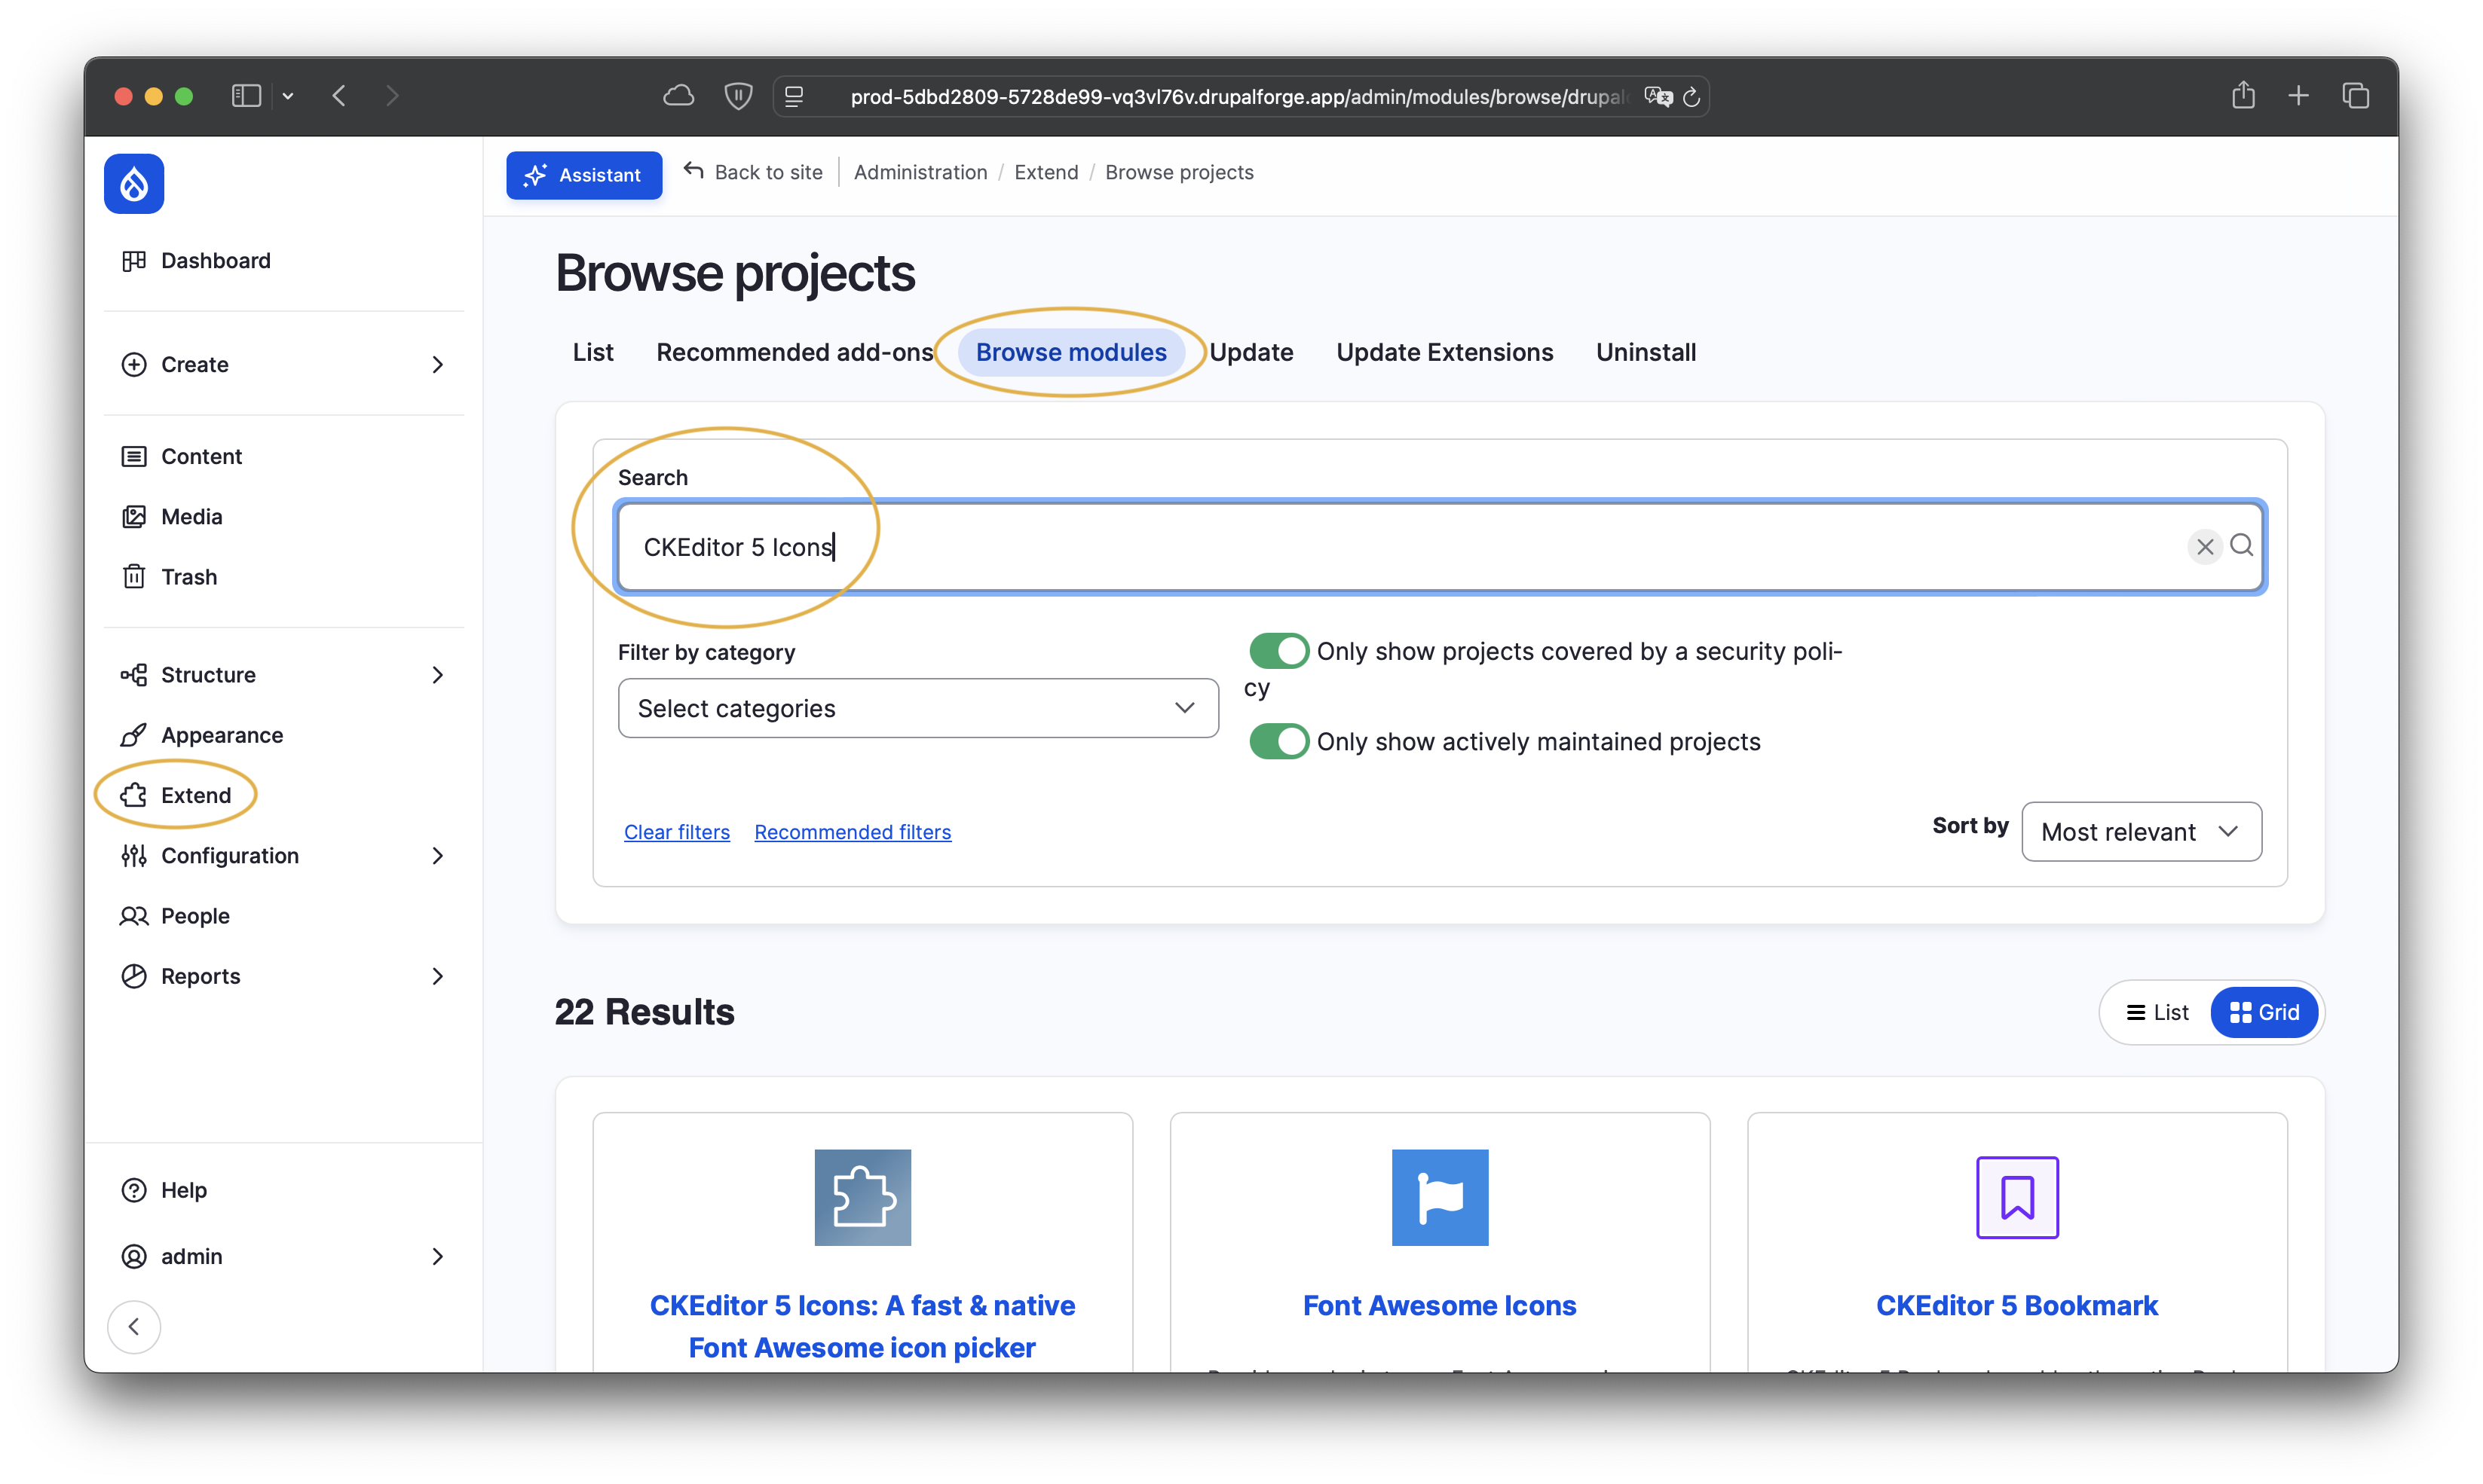Switch to Recommended add-ons tab

tap(794, 352)
